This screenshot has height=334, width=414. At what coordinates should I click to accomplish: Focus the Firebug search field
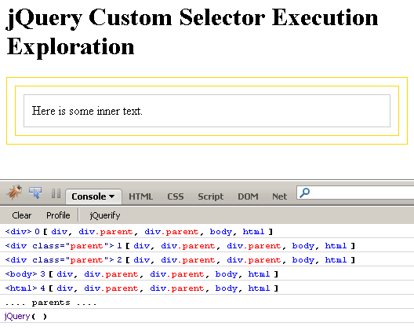pyautogui.click(x=355, y=193)
